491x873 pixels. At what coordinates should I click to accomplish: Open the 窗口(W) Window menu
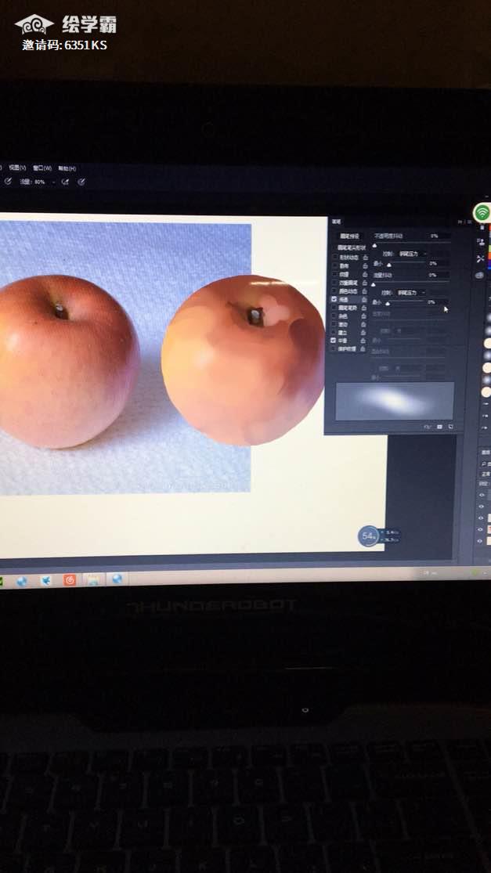click(42, 168)
